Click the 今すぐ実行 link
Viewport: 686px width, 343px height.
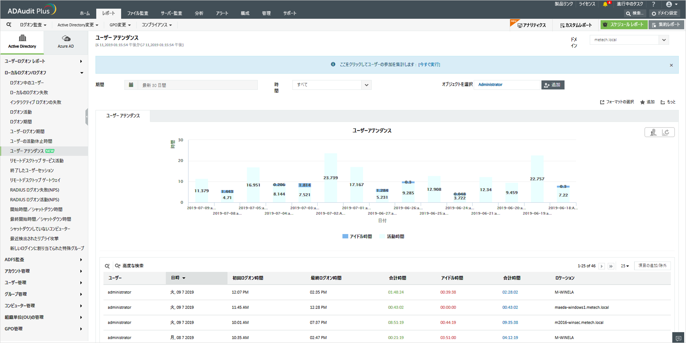(x=429, y=65)
